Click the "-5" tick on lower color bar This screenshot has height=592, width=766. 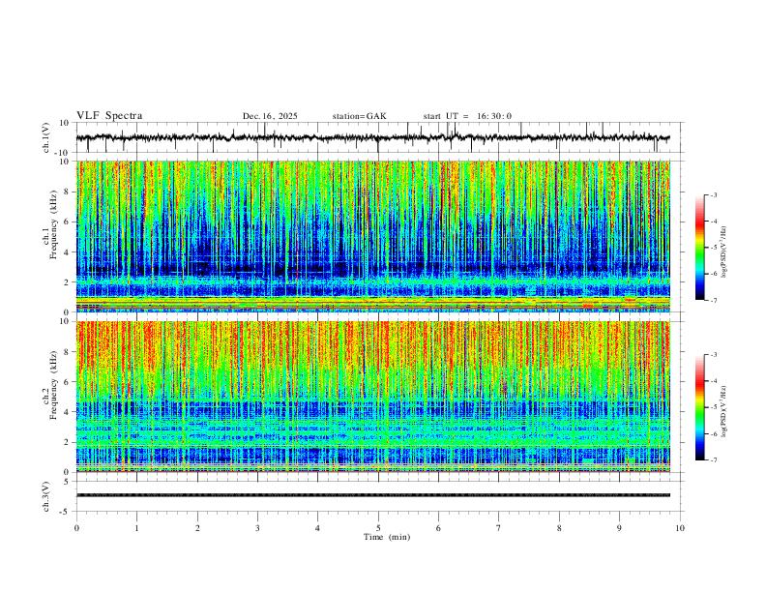pyautogui.click(x=714, y=407)
